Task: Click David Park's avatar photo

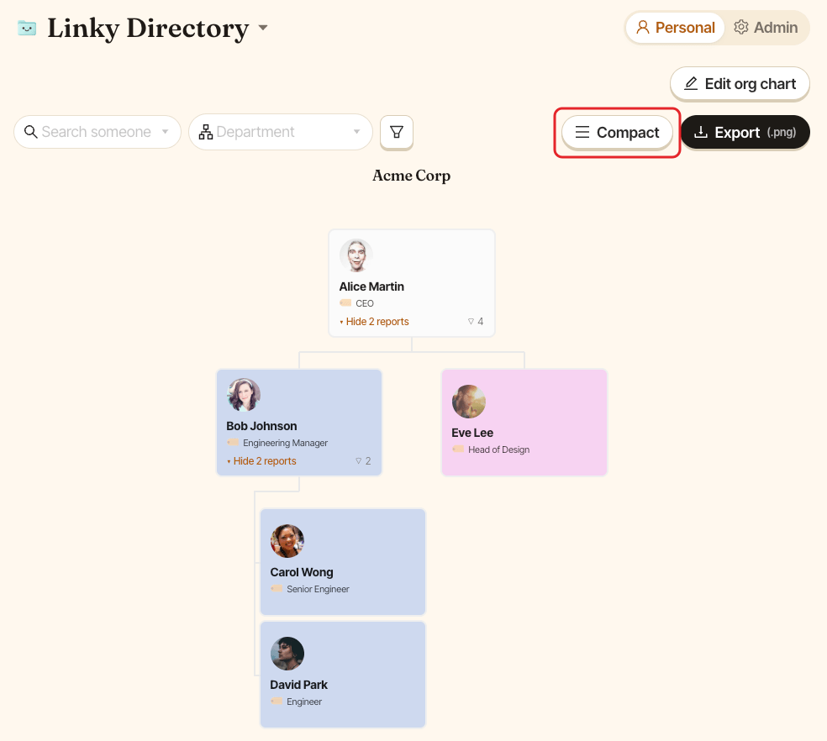Action: [287, 654]
